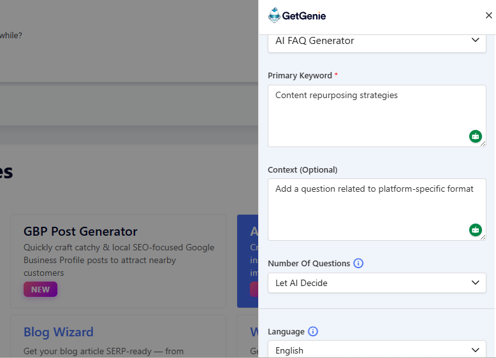
Task: Click the green robot icon in Primary Keyword
Action: click(475, 136)
